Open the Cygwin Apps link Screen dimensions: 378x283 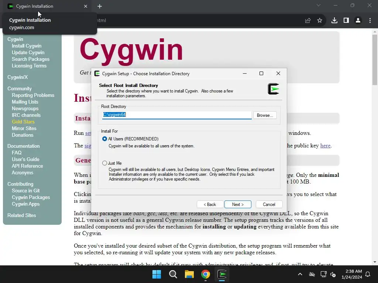coord(25,204)
